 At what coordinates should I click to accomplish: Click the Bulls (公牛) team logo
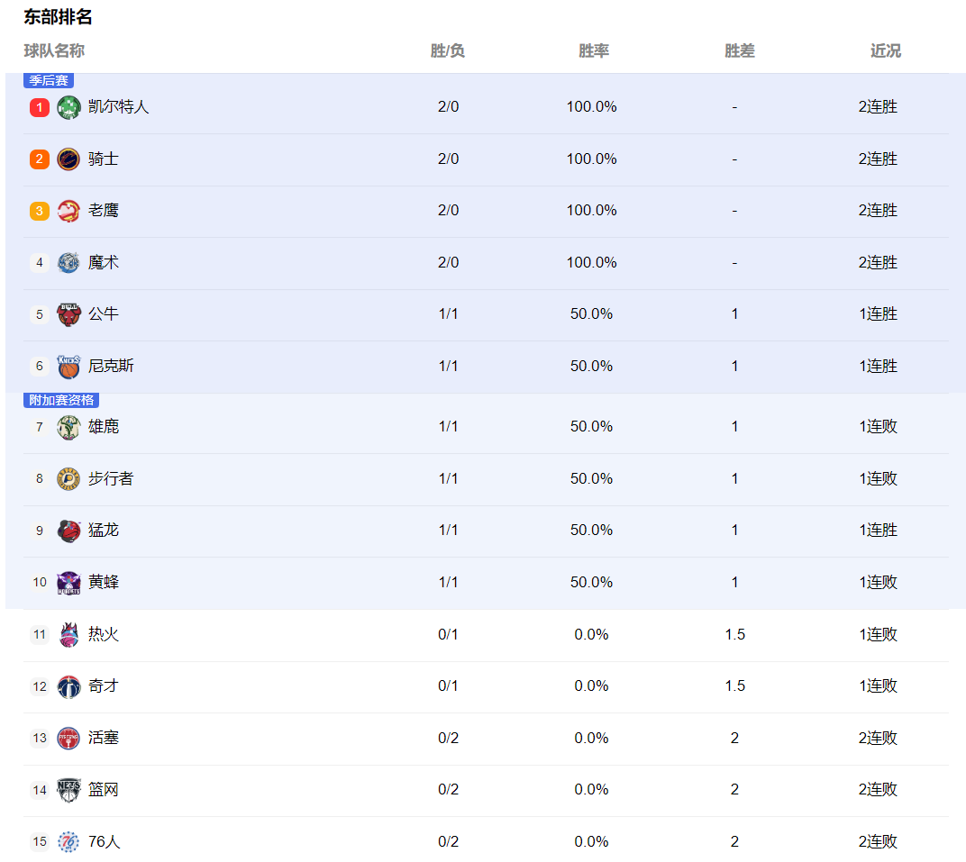(68, 314)
